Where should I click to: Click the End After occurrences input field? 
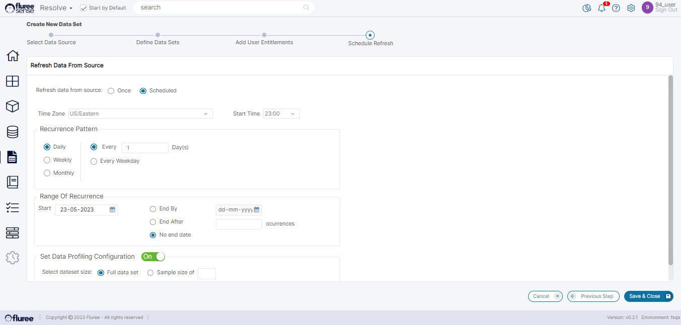pyautogui.click(x=238, y=224)
